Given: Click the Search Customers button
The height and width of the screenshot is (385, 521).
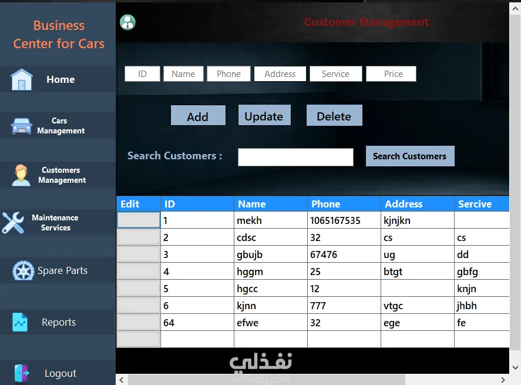Looking at the screenshot, I should (x=410, y=156).
